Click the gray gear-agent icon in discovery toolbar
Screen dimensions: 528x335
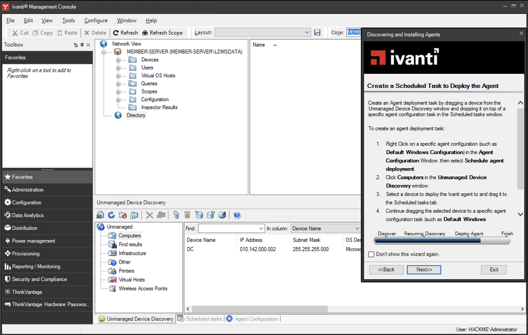187,215
